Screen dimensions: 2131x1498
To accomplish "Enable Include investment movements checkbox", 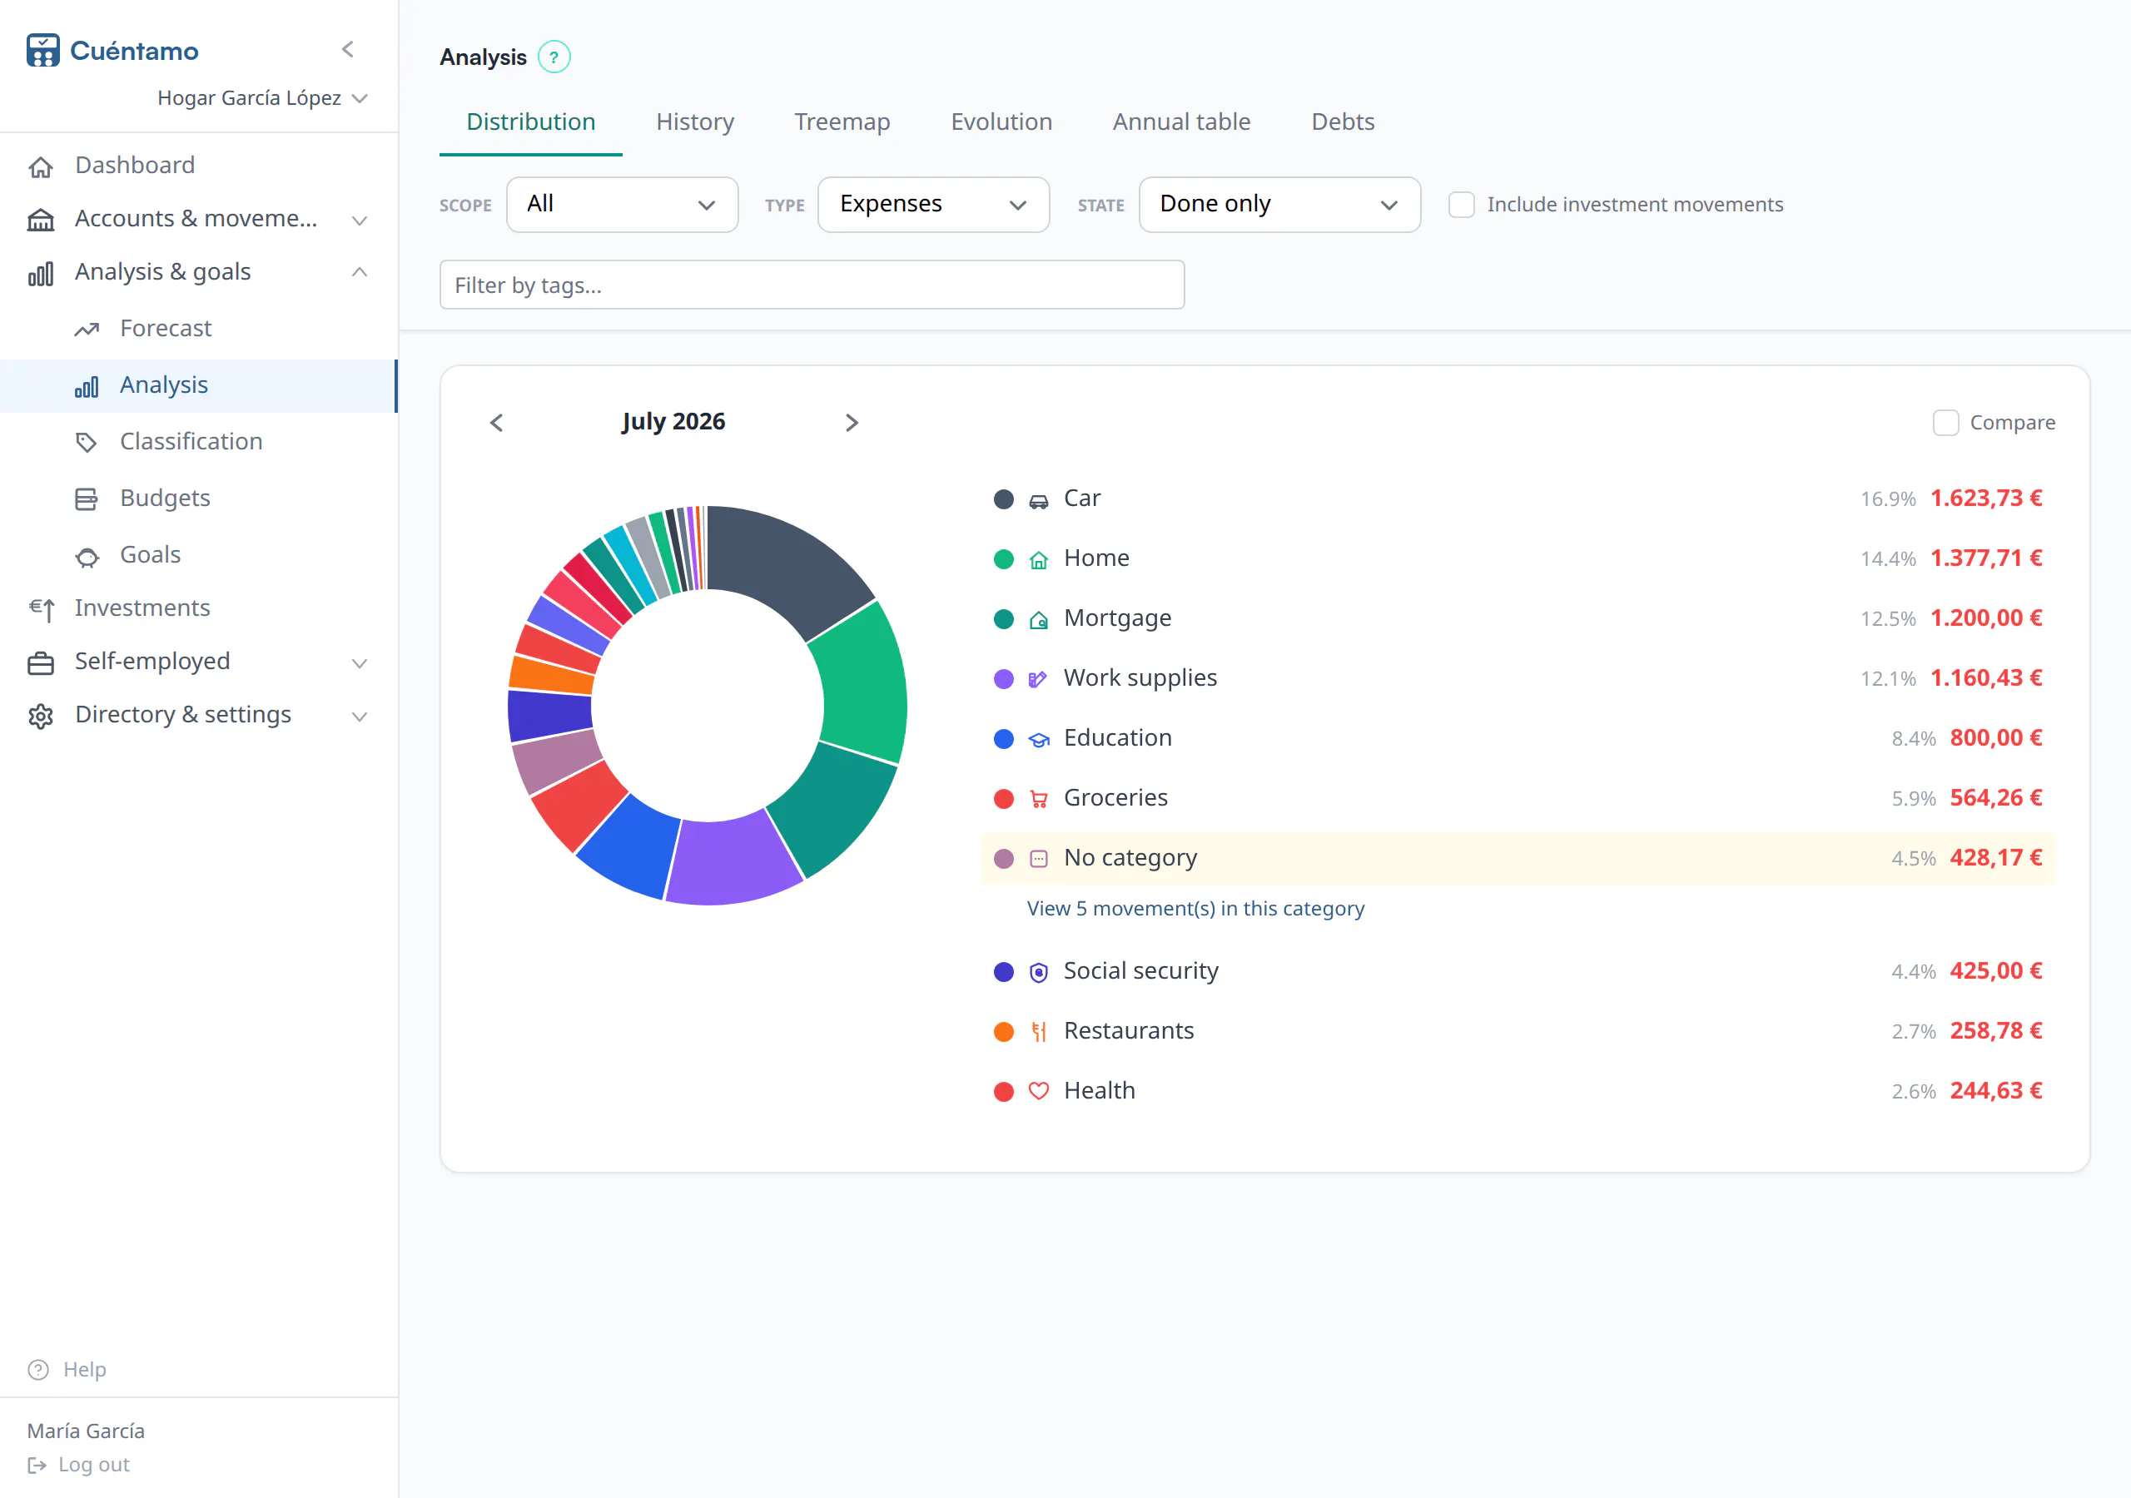I will pyautogui.click(x=1461, y=204).
